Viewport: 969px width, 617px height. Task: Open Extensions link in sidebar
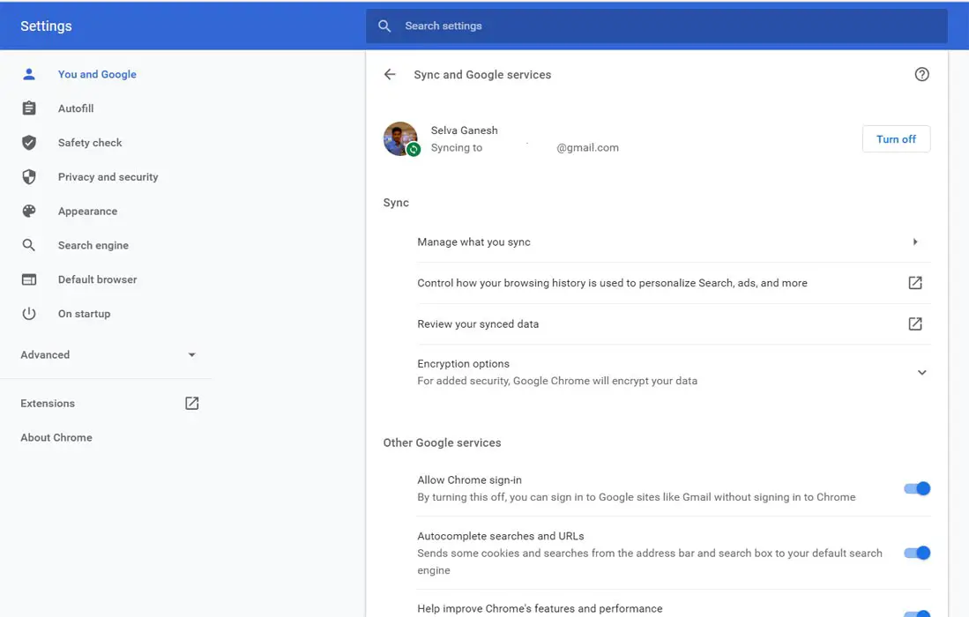pos(48,404)
